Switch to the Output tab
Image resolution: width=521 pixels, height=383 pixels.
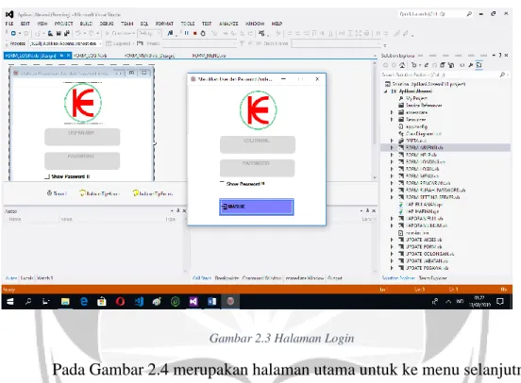coord(335,278)
